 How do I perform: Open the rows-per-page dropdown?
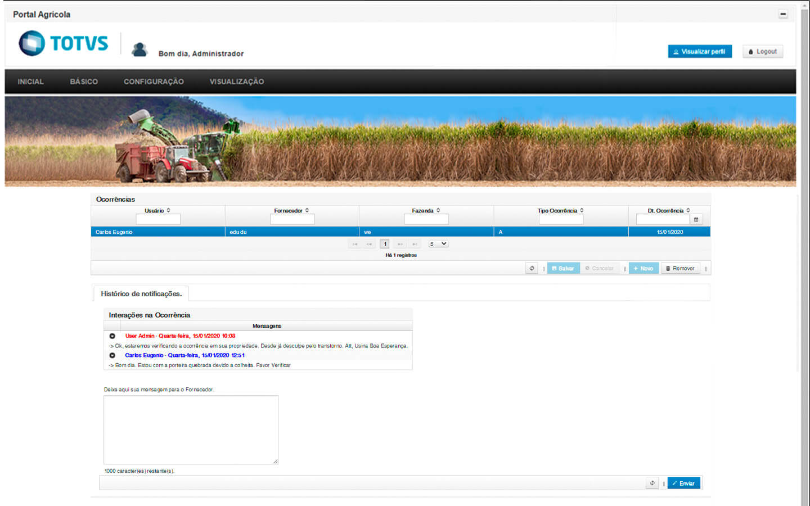coord(438,244)
